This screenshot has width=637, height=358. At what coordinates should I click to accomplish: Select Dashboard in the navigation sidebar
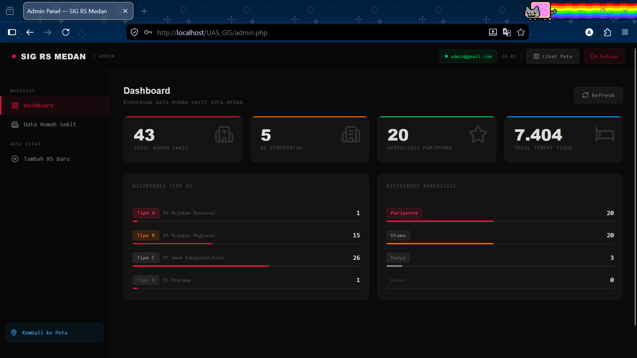tap(55, 105)
